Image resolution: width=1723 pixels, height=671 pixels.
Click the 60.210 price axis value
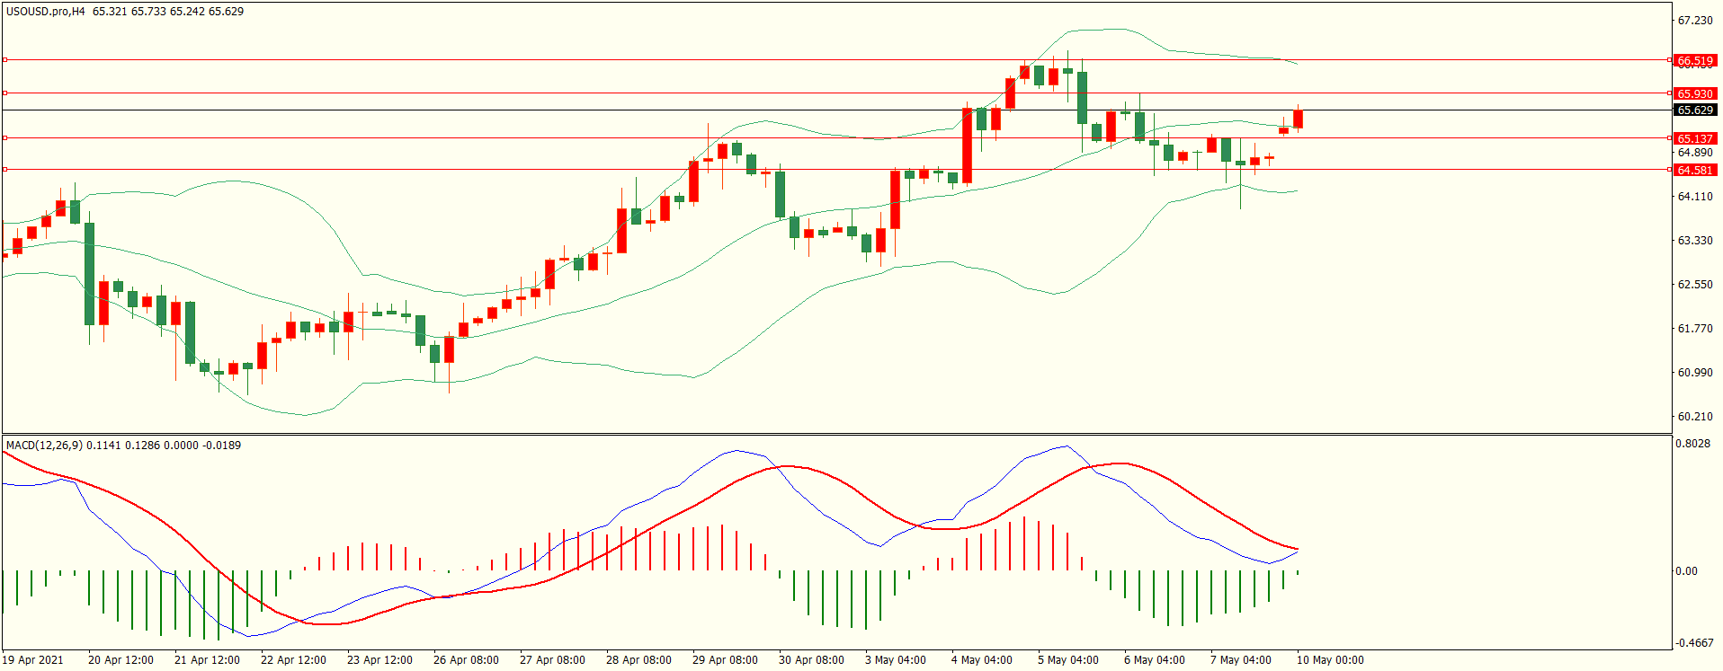click(x=1695, y=416)
